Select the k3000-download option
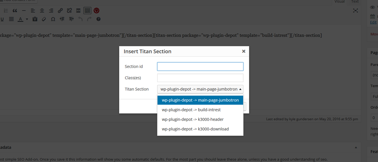Viewport: 378px width, 162px height. point(200,129)
